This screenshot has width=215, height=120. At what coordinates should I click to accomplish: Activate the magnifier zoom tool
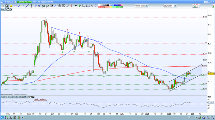click(7, 6)
